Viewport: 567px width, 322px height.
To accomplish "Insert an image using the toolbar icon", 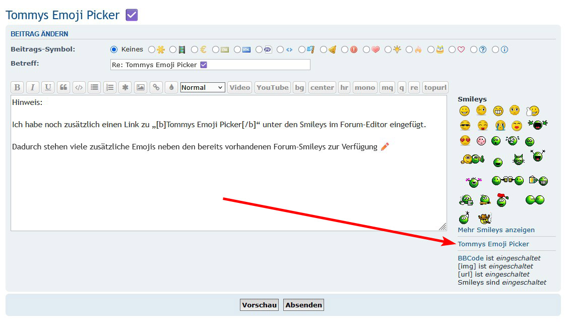I will 141,87.
